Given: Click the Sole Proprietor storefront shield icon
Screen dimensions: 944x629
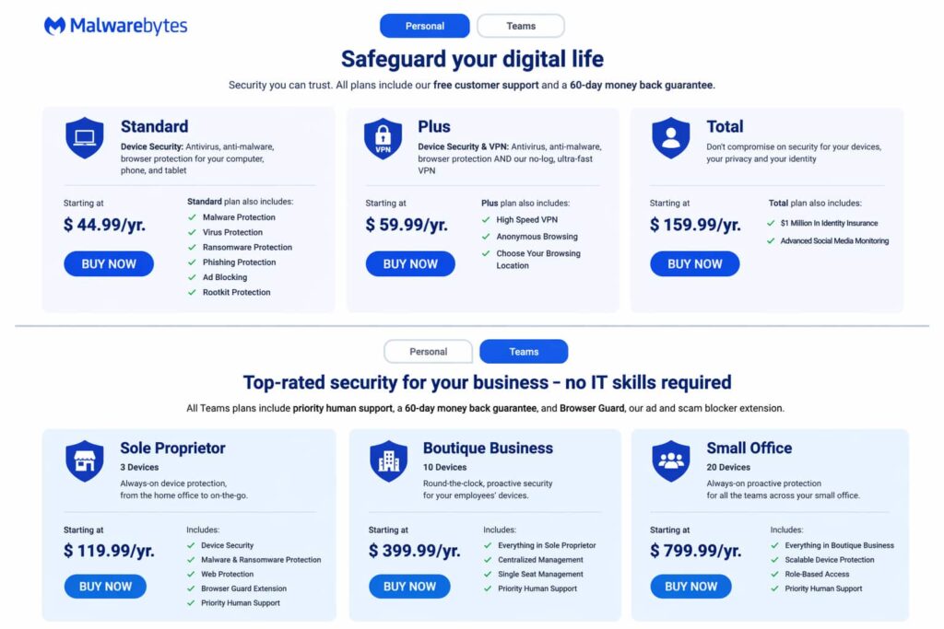Looking at the screenshot, I should (85, 461).
